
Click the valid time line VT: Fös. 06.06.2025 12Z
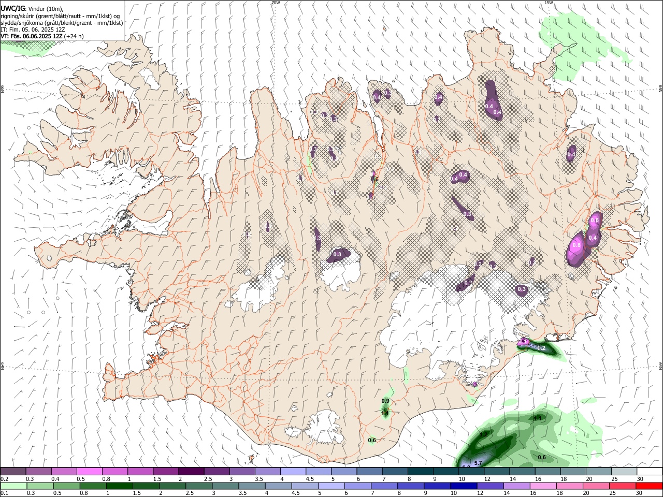click(32, 36)
